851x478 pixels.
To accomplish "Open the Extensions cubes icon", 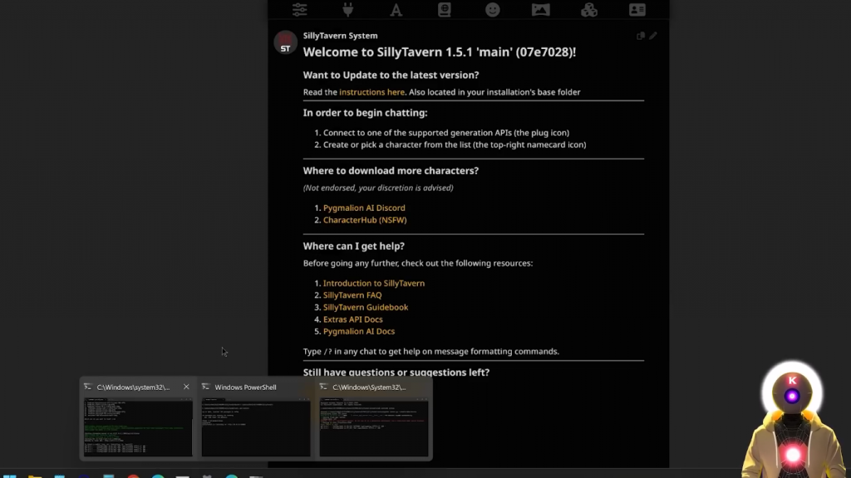I will (589, 10).
